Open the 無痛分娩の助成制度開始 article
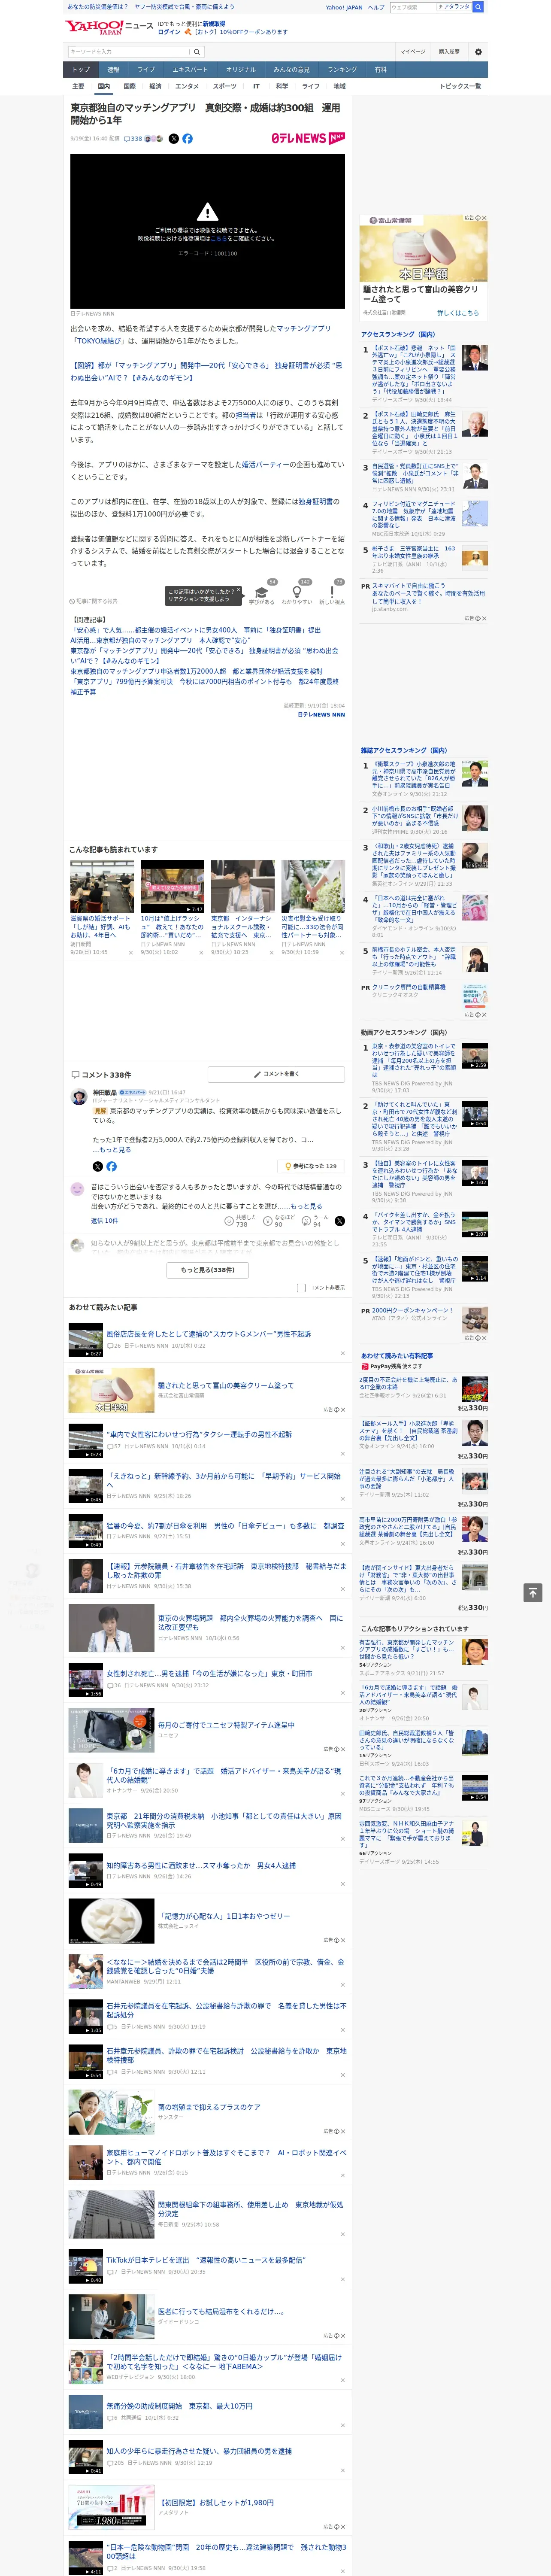The width and height of the screenshot is (551, 2576). pyautogui.click(x=179, y=2406)
